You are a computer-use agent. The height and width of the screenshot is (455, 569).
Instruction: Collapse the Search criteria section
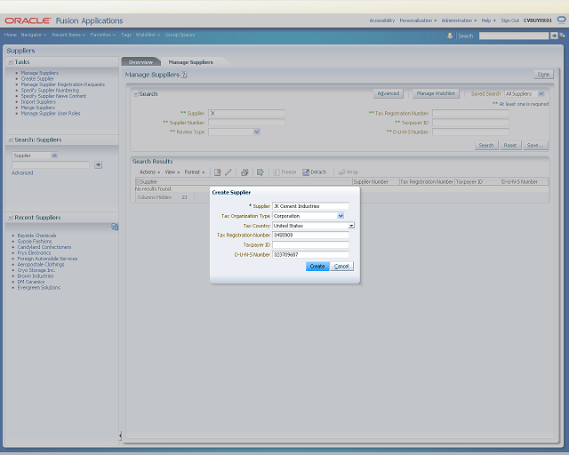point(136,94)
